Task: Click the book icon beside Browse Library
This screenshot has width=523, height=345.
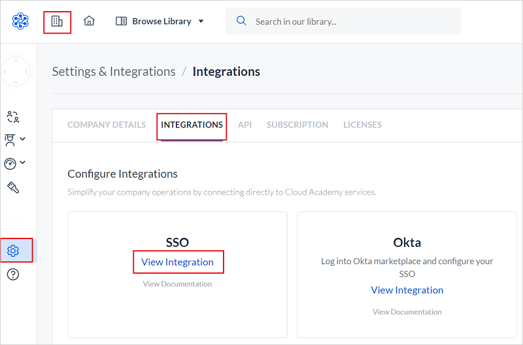Action: point(121,22)
